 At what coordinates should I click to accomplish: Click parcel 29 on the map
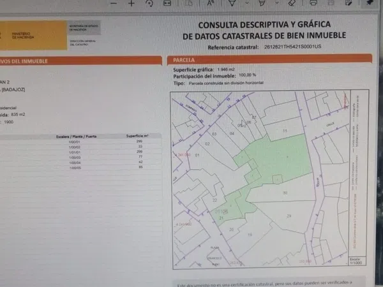pyautogui.click(x=289, y=216)
